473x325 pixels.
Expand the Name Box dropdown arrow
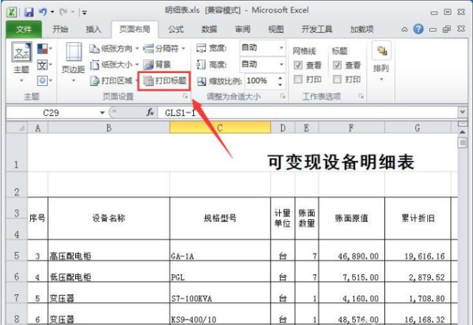[102, 113]
